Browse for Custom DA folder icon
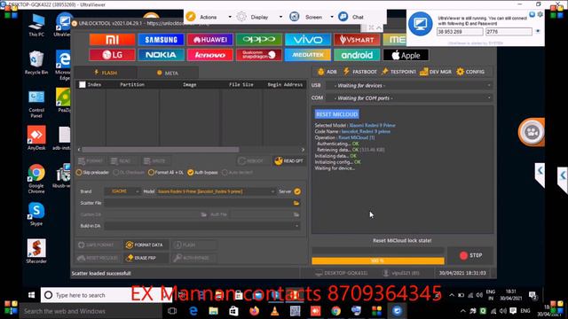 tap(203, 214)
